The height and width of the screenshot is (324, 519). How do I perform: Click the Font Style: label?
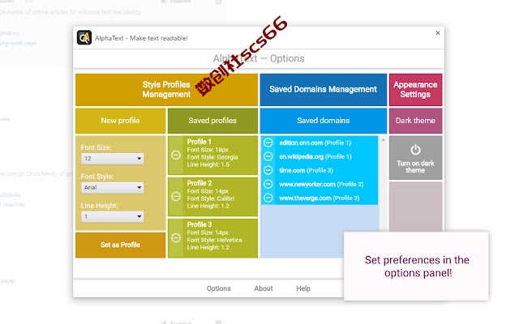(x=97, y=177)
